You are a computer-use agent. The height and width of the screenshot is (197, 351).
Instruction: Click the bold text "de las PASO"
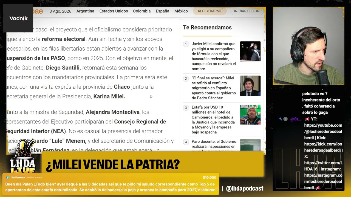pos(50,58)
